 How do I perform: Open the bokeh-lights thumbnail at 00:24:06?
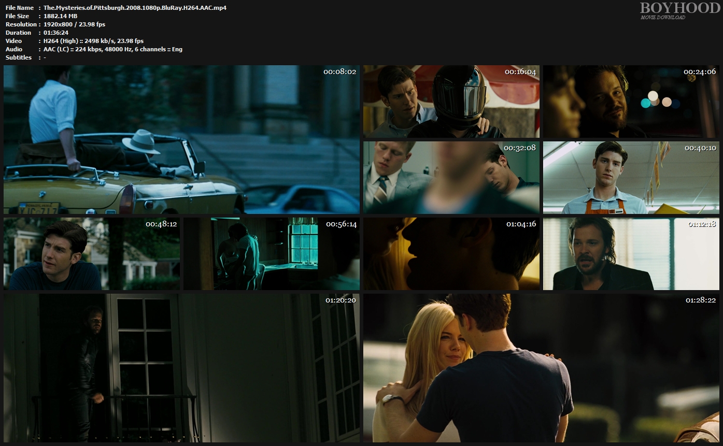click(x=631, y=102)
